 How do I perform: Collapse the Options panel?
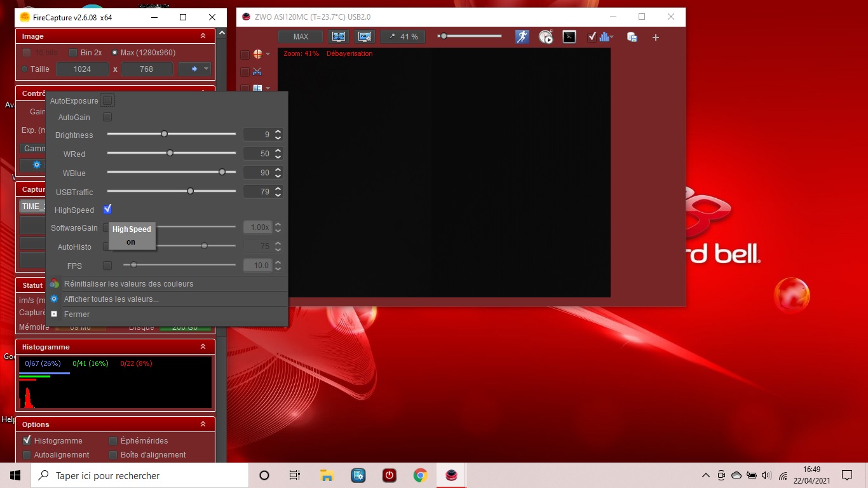(x=203, y=424)
